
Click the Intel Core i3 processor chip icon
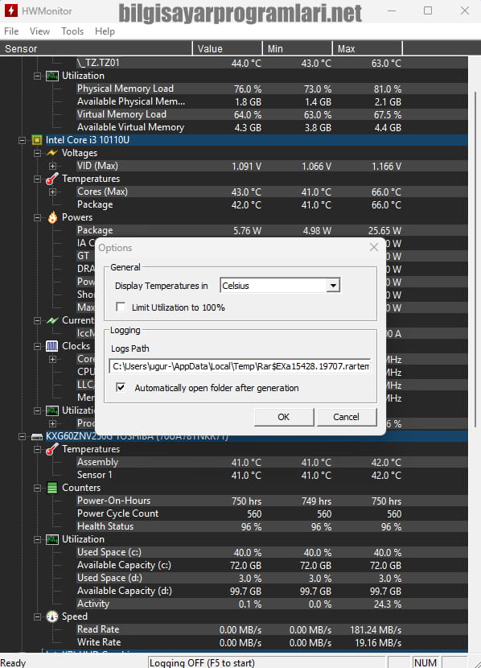point(37,140)
